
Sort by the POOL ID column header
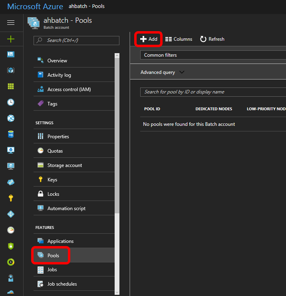[x=152, y=109]
